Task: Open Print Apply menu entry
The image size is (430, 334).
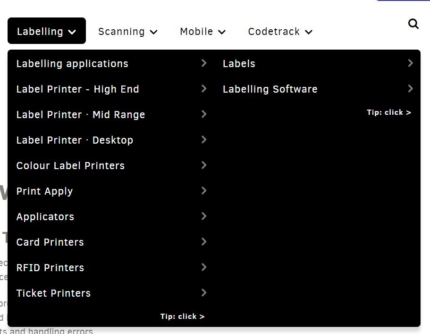Action: 44,191
